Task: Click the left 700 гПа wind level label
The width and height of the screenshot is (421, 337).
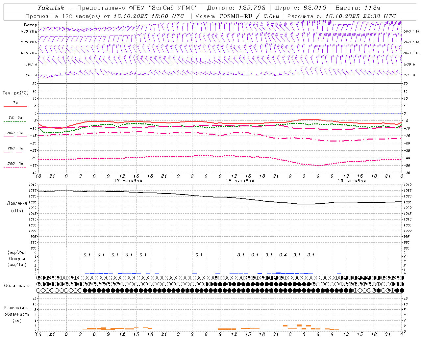Action: click(29, 42)
